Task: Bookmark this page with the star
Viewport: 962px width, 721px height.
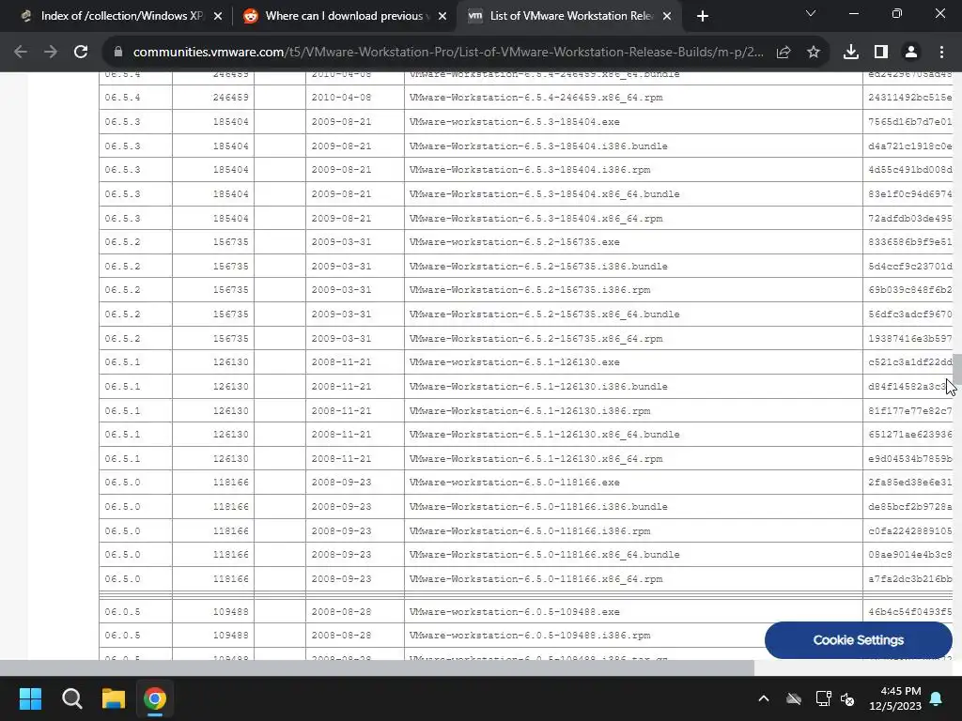Action: (x=814, y=53)
